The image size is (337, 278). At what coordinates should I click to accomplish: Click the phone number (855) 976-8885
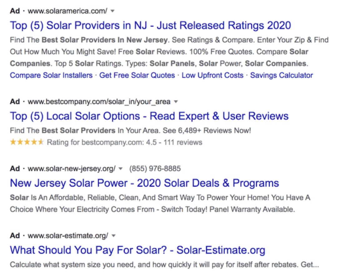pos(155,169)
